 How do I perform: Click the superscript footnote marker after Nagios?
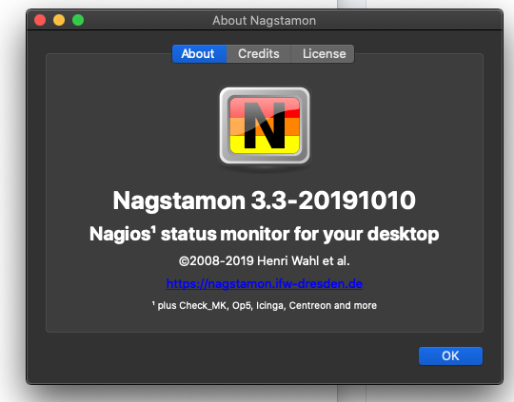153,229
